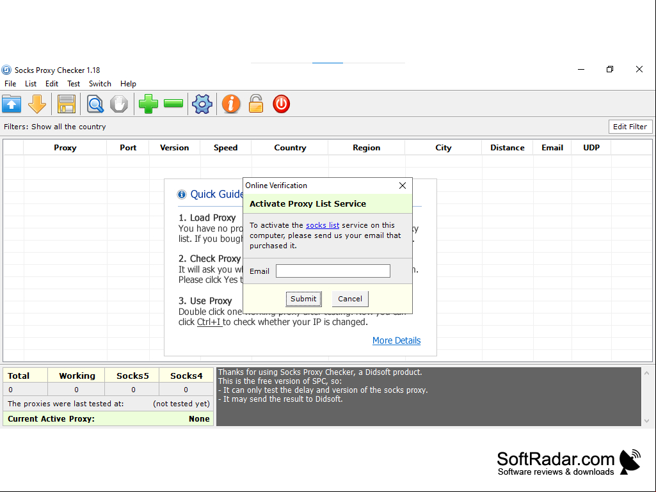The image size is (656, 492).
Task: Open the Edit menu
Action: pos(51,84)
